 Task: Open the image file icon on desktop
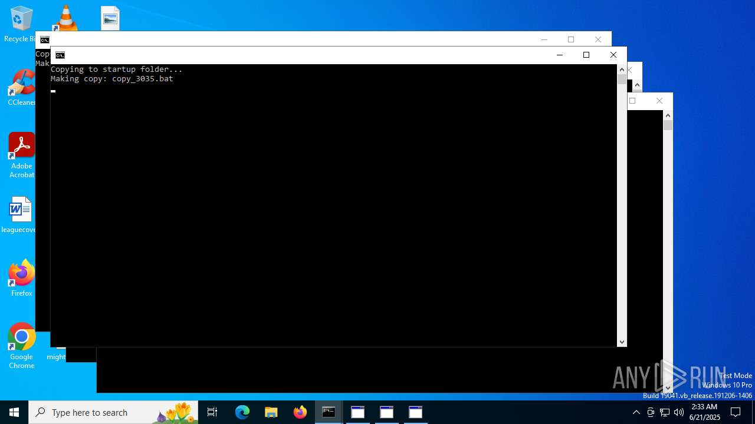[x=110, y=18]
